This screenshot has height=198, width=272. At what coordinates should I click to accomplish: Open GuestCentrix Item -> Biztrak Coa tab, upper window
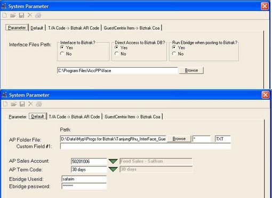132,28
